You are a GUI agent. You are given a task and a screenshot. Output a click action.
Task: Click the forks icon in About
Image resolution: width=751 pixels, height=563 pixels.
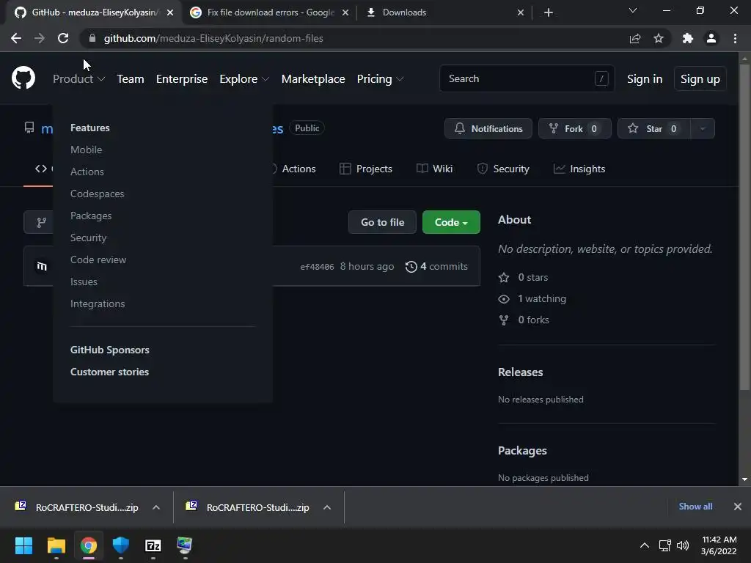(x=504, y=320)
